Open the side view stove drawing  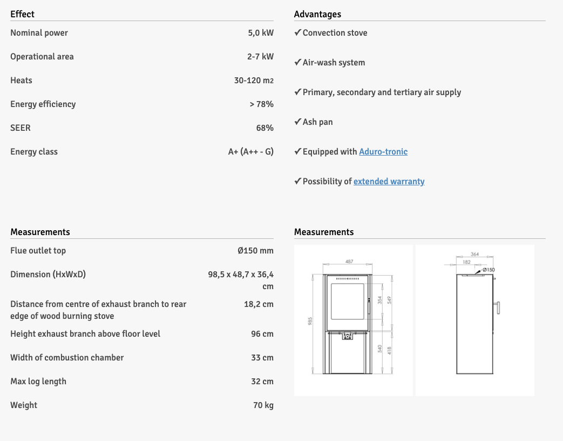click(x=475, y=320)
